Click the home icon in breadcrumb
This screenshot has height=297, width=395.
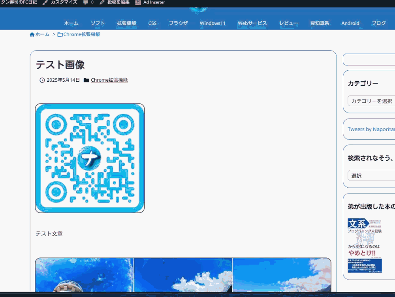[x=32, y=34]
